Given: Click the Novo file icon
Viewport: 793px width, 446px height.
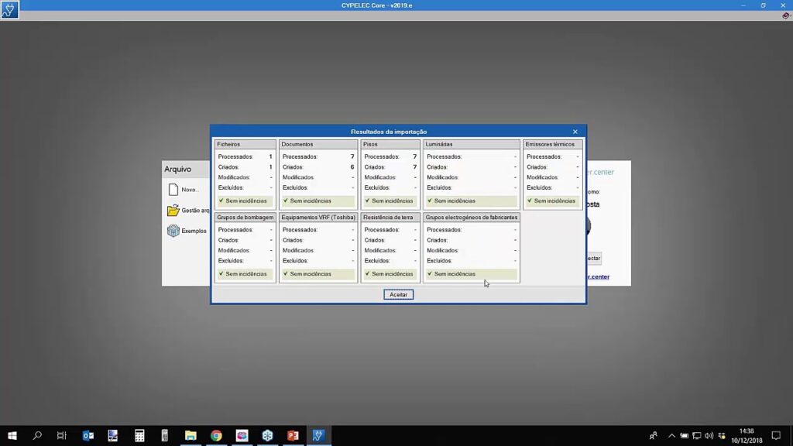Looking at the screenshot, I should pyautogui.click(x=173, y=190).
